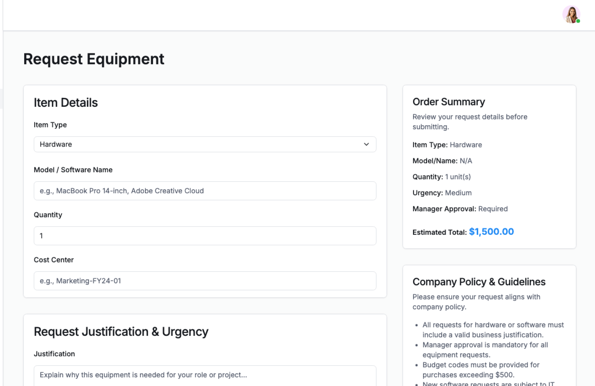Click the Item Type field label
This screenshot has width=595, height=386.
[x=50, y=125]
